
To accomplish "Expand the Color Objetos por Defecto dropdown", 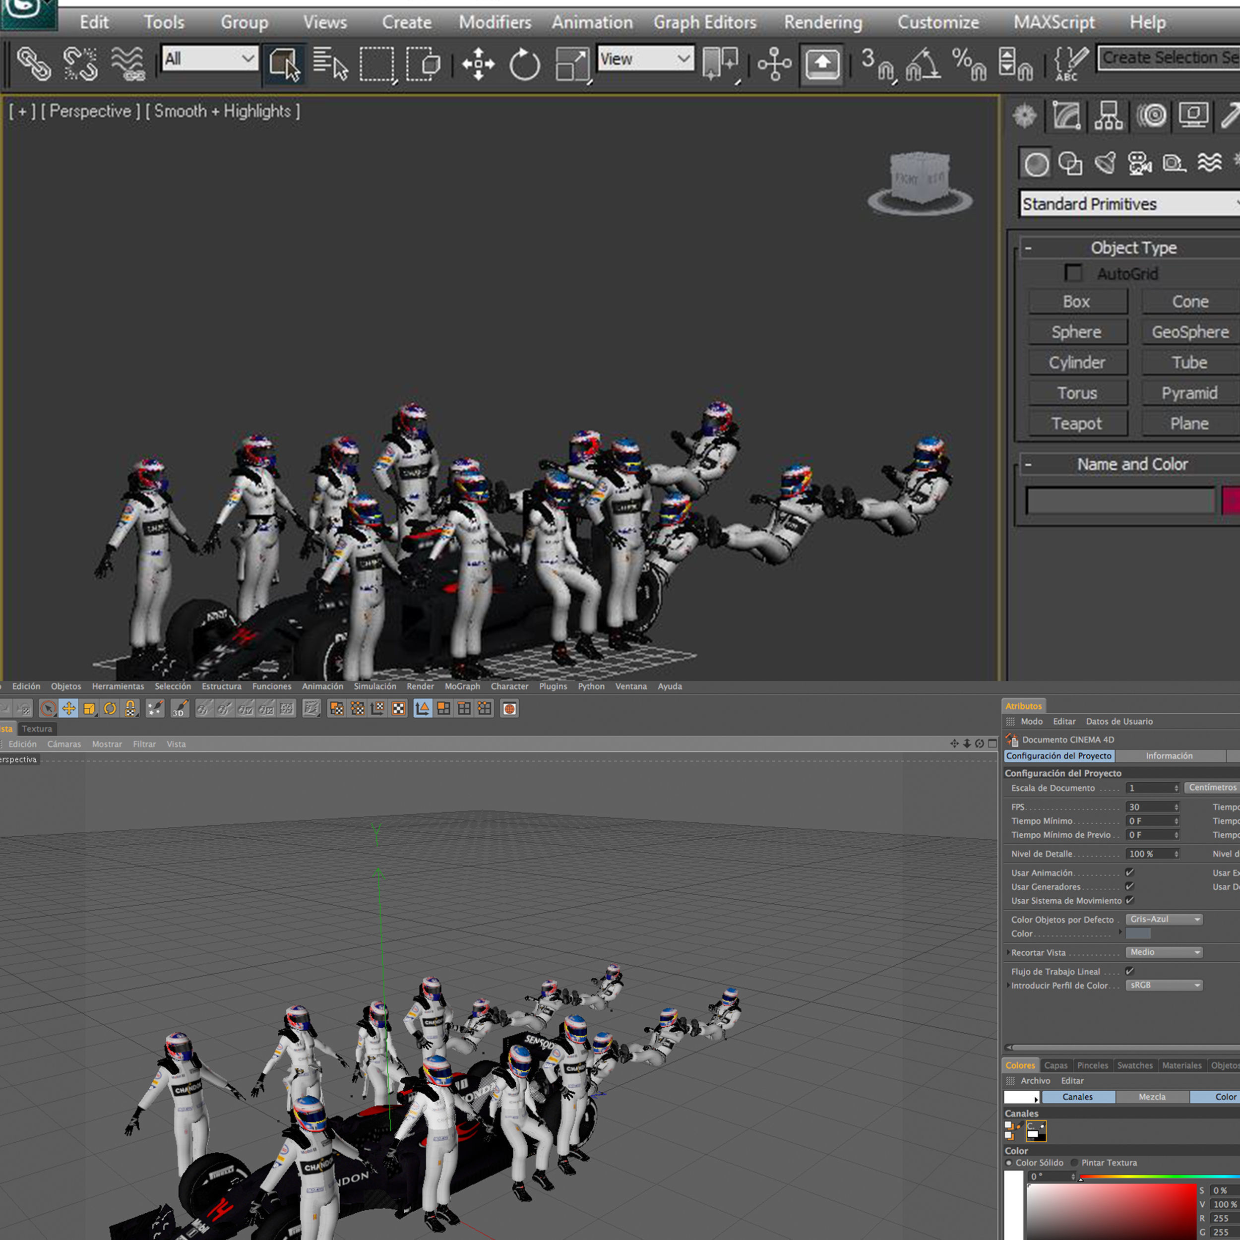I will point(1164,919).
